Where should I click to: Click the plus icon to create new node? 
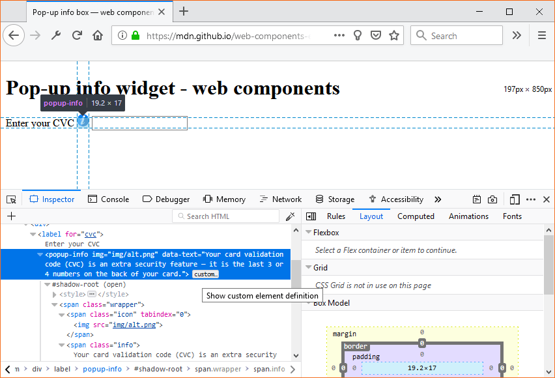pyautogui.click(x=10, y=216)
